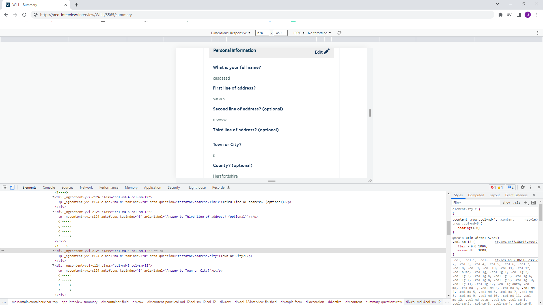Viewport: 543px width, 305px height.
Task: Open styles.ab87…86e10.css:7 source link
Action: (x=516, y=242)
